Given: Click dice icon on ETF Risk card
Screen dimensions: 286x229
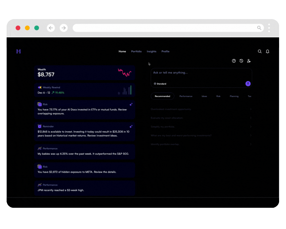Looking at the screenshot, I should click(39, 104).
